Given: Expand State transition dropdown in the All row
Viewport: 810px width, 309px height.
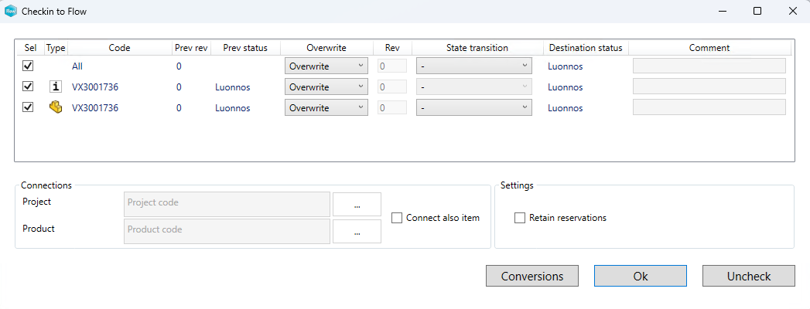Looking at the screenshot, I should [473, 66].
